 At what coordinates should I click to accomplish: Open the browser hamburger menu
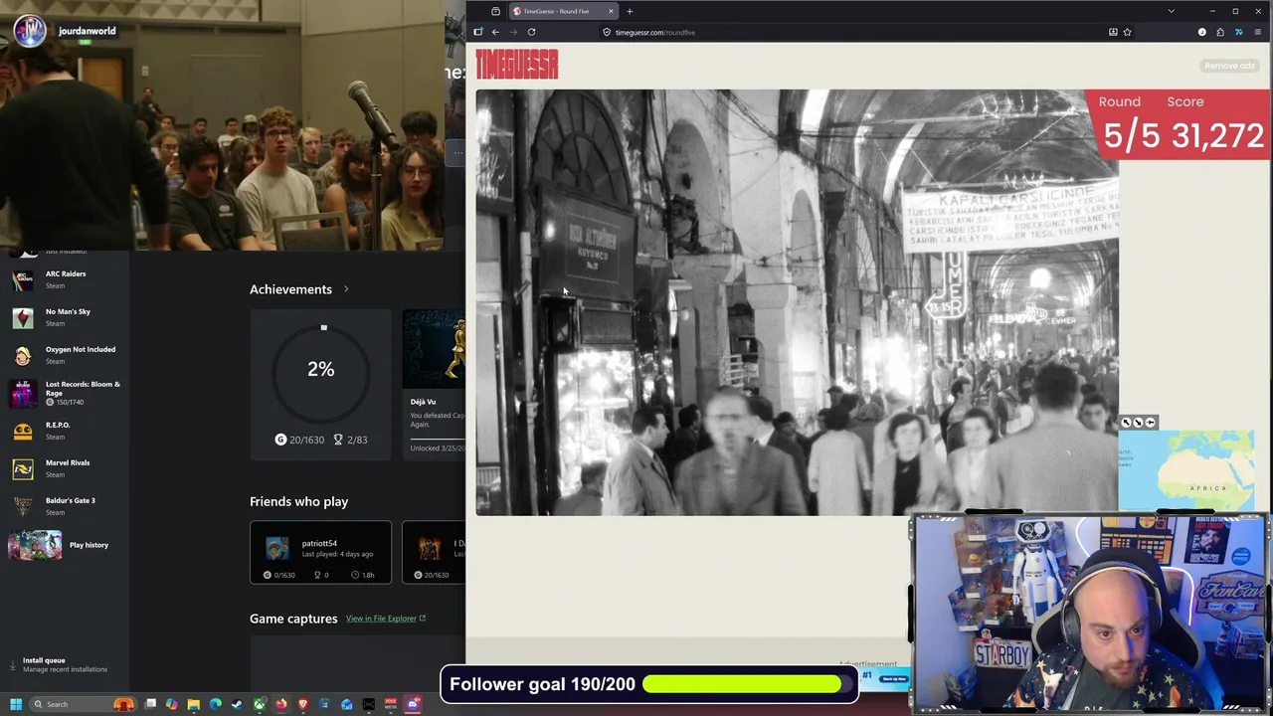[x=1257, y=32]
